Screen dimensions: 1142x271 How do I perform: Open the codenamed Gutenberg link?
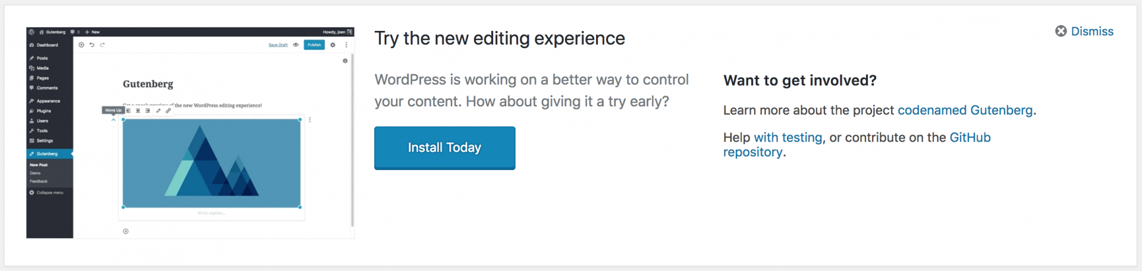point(965,111)
